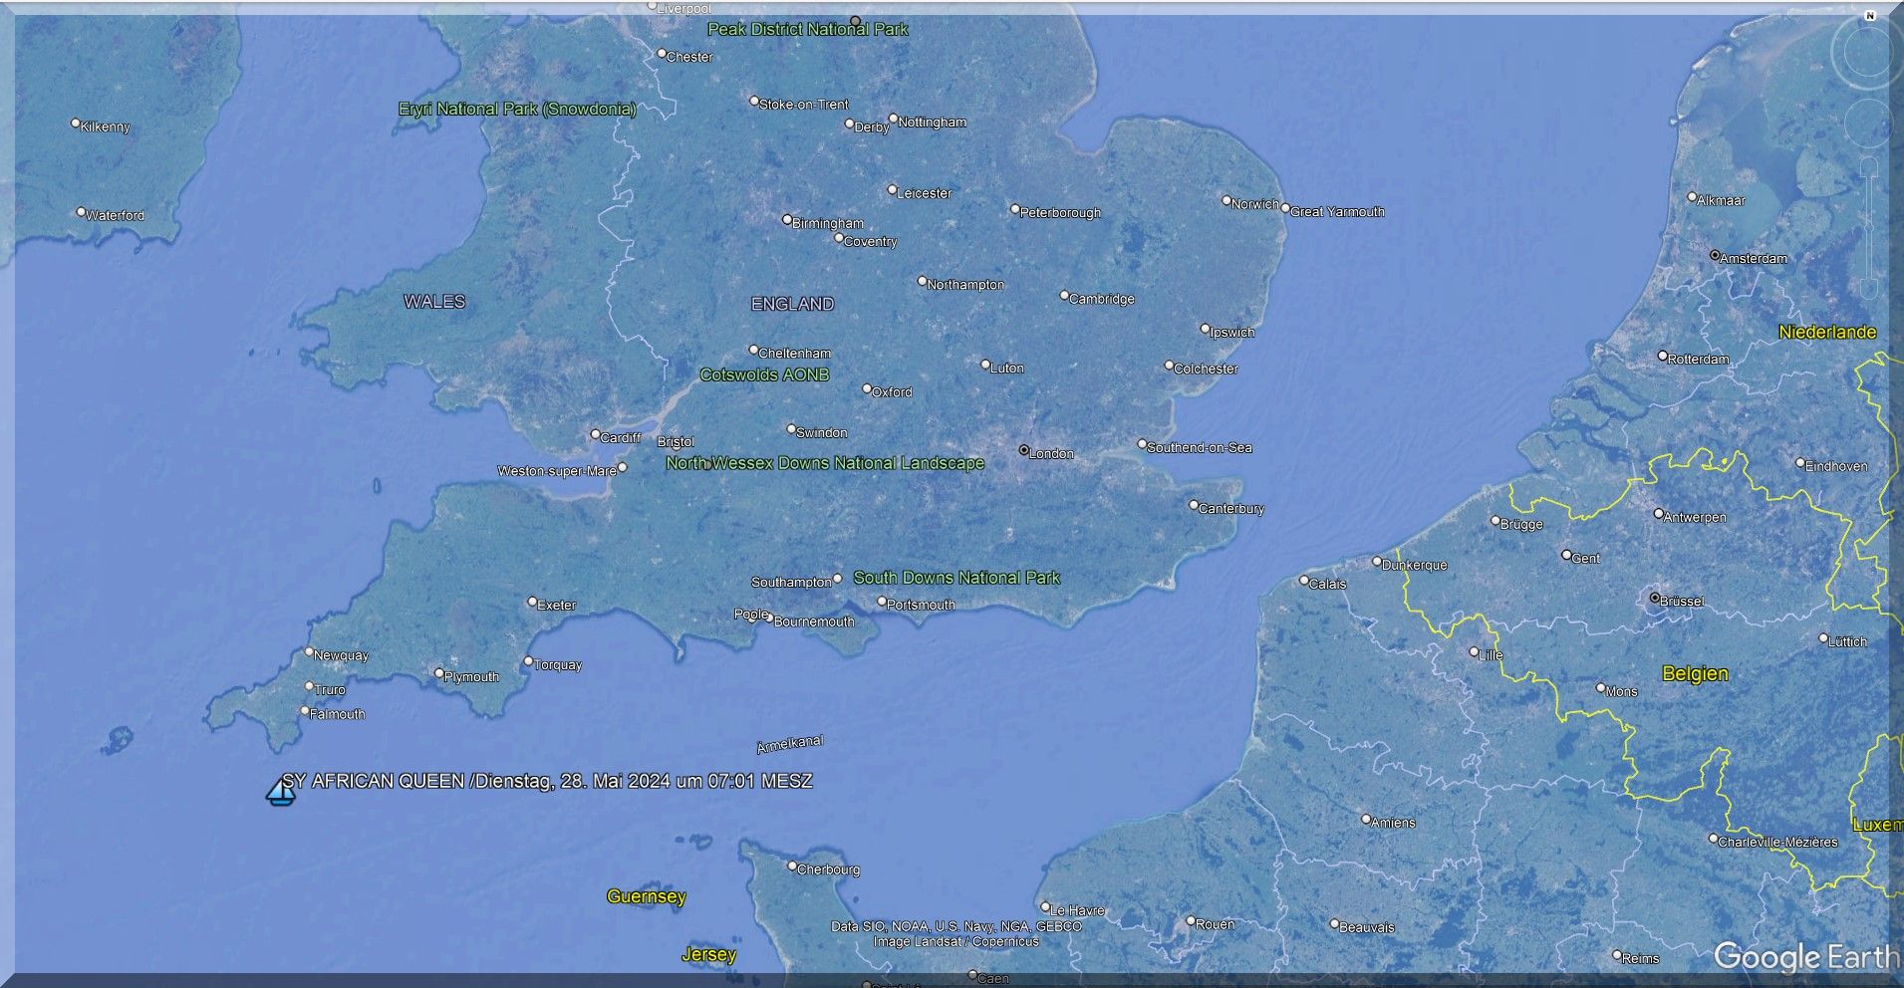Click the Brüssel capital marker dot

(1654, 599)
